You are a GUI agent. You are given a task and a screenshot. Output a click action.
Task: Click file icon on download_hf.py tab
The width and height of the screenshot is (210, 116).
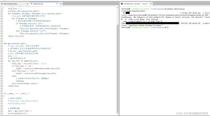[2, 4]
